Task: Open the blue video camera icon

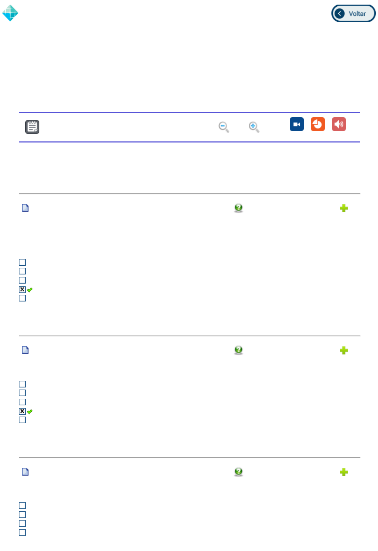Action: click(296, 124)
